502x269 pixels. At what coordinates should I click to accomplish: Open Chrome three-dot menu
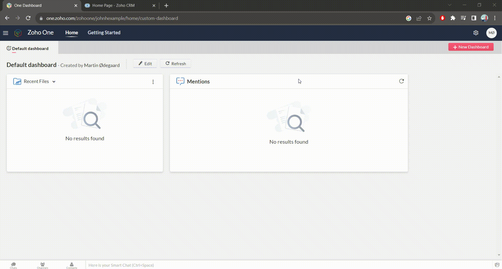pyautogui.click(x=495, y=18)
